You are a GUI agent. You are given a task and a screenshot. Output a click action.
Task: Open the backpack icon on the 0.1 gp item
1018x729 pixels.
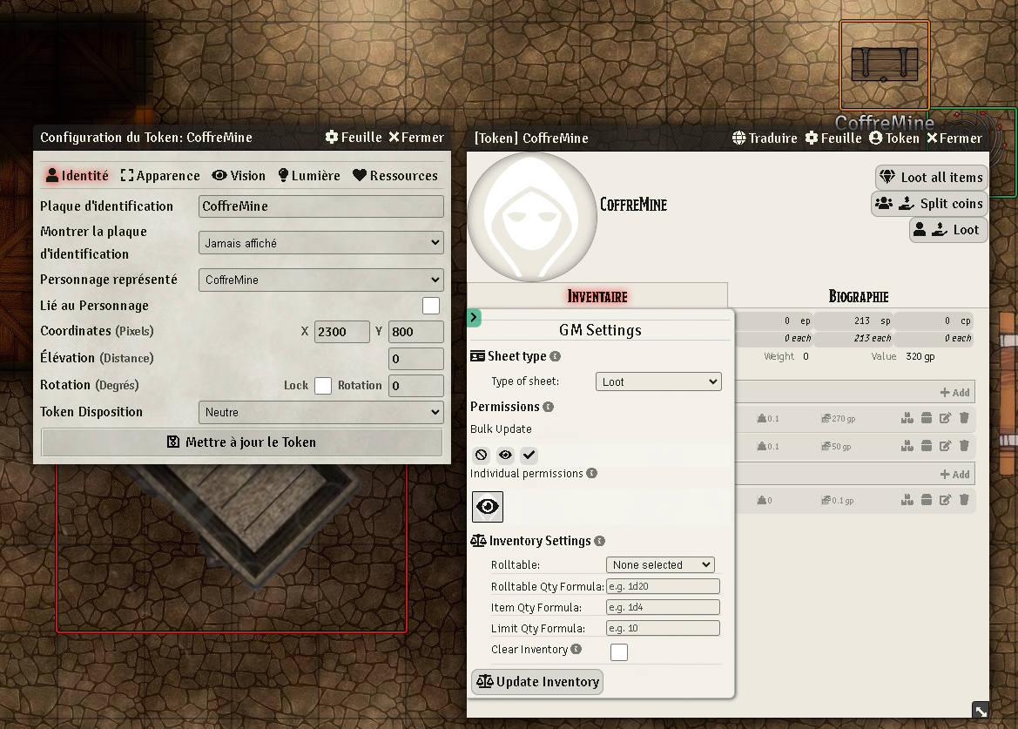927,499
